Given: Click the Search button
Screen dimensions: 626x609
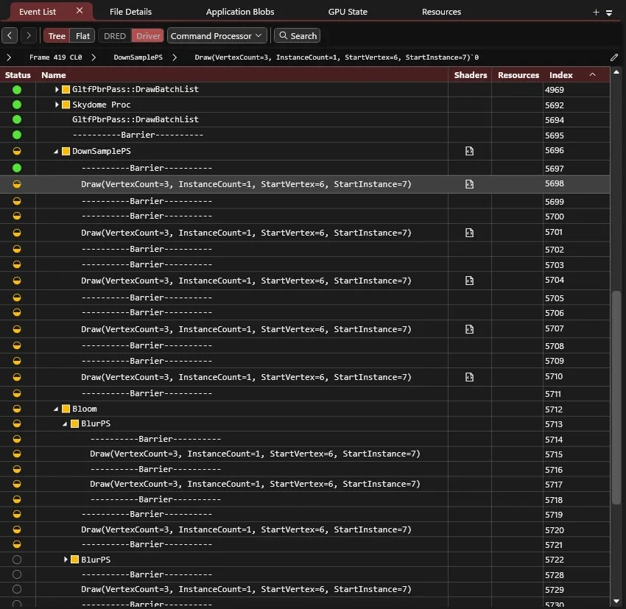Looking at the screenshot, I should [x=298, y=36].
